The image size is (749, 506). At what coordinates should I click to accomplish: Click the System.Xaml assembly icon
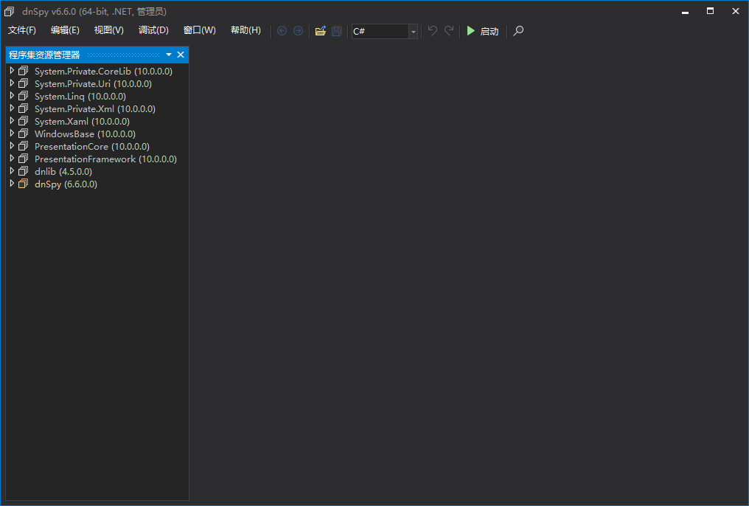click(23, 121)
